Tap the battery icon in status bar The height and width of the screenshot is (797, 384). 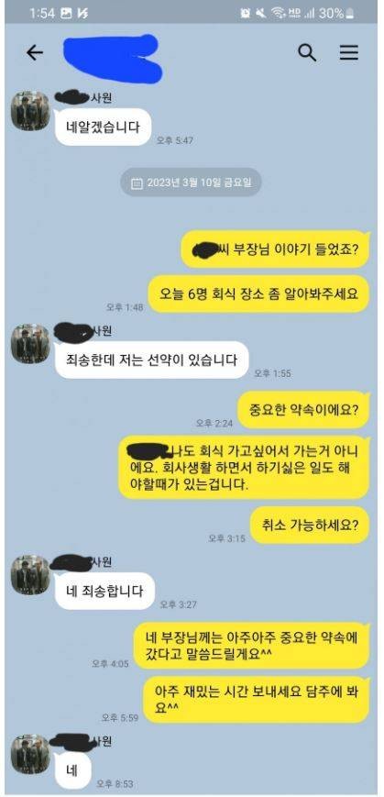pyautogui.click(x=349, y=14)
